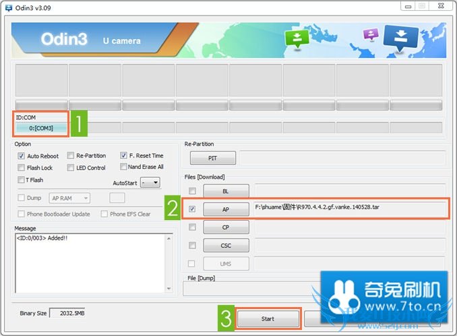The height and width of the screenshot is (336, 457).
Task: Click the BL file path field
Action: click(x=350, y=191)
